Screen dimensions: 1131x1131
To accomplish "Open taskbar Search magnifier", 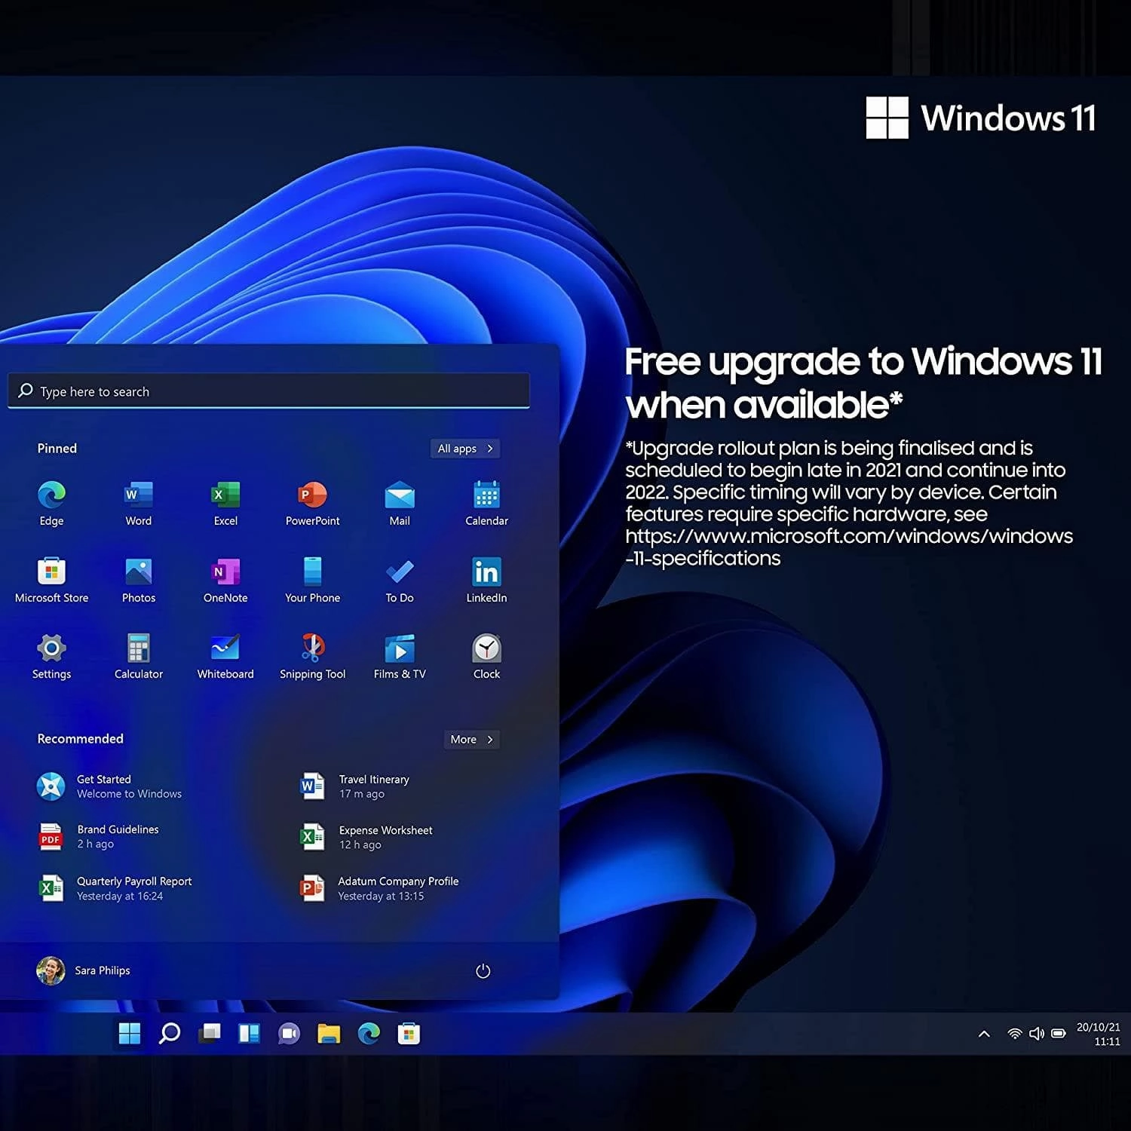I will (170, 1034).
